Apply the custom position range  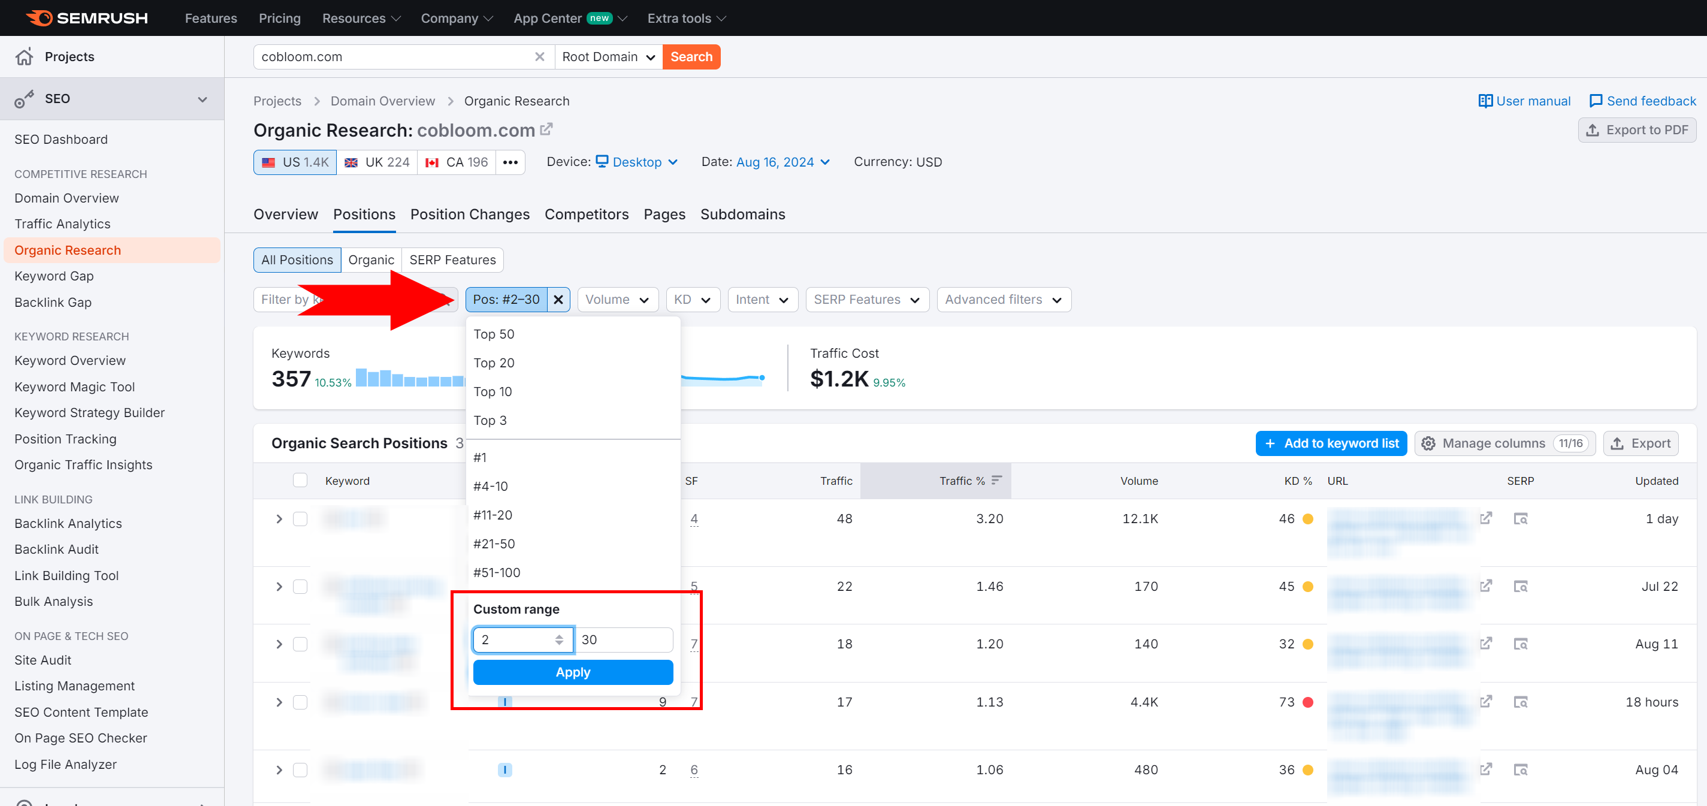point(573,672)
